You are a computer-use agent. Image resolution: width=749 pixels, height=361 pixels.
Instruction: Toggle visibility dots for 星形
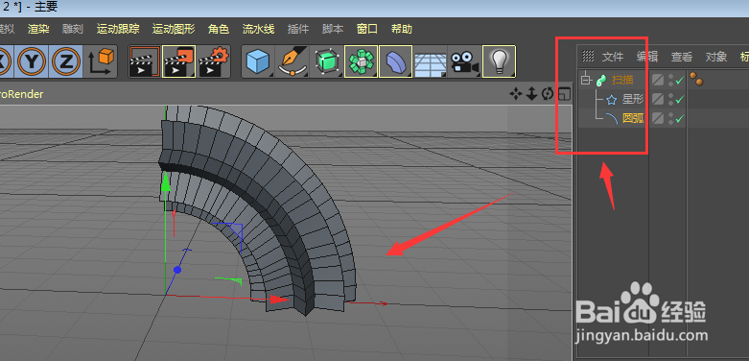[670, 100]
